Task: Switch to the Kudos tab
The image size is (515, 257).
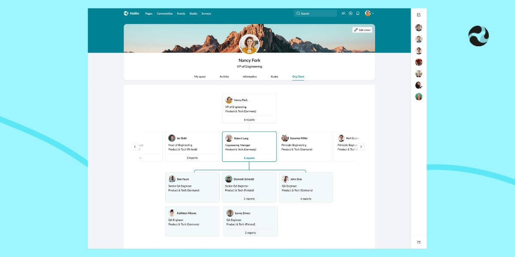Action: [x=274, y=77]
